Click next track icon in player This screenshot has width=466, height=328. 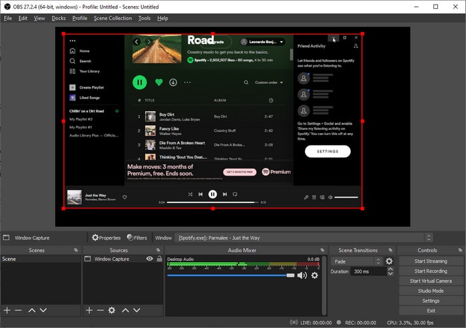(225, 194)
